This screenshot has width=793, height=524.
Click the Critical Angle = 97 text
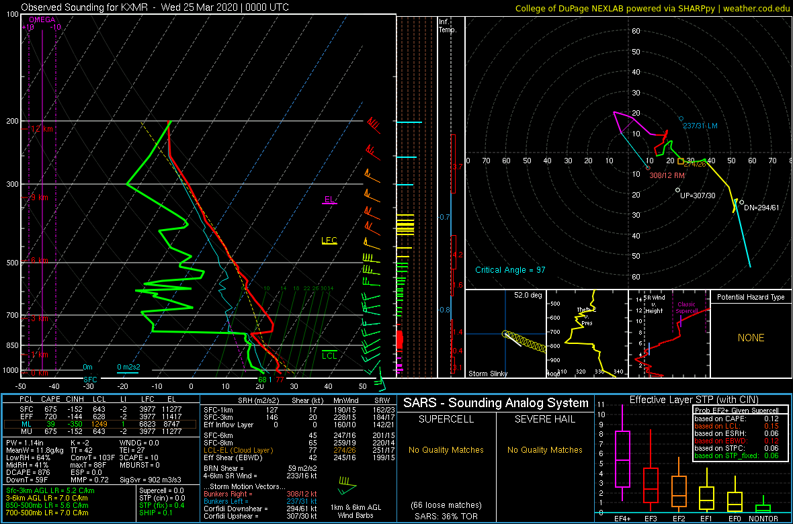(x=510, y=269)
